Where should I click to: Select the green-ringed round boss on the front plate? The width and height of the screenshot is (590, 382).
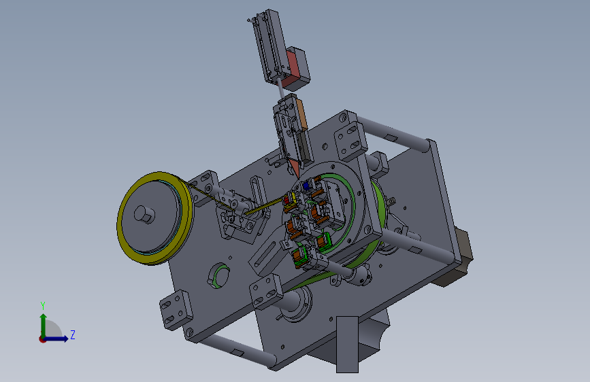[x=218, y=275]
